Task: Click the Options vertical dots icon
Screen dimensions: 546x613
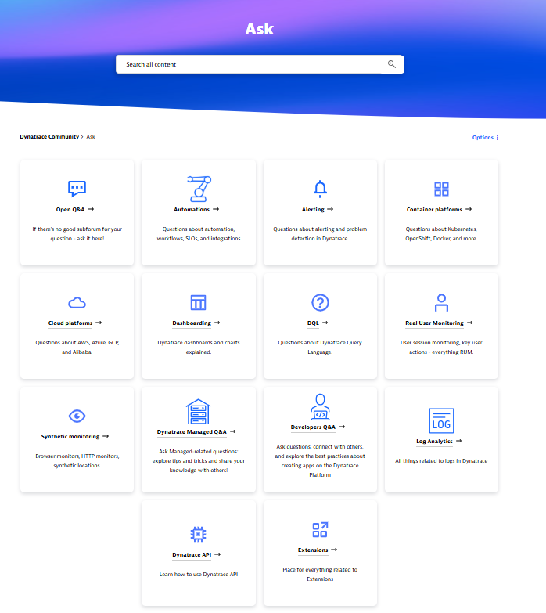Action: coord(498,138)
